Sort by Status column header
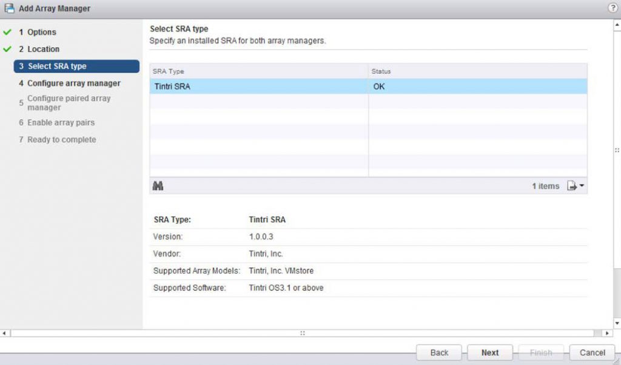The width and height of the screenshot is (621, 365). pyautogui.click(x=477, y=71)
